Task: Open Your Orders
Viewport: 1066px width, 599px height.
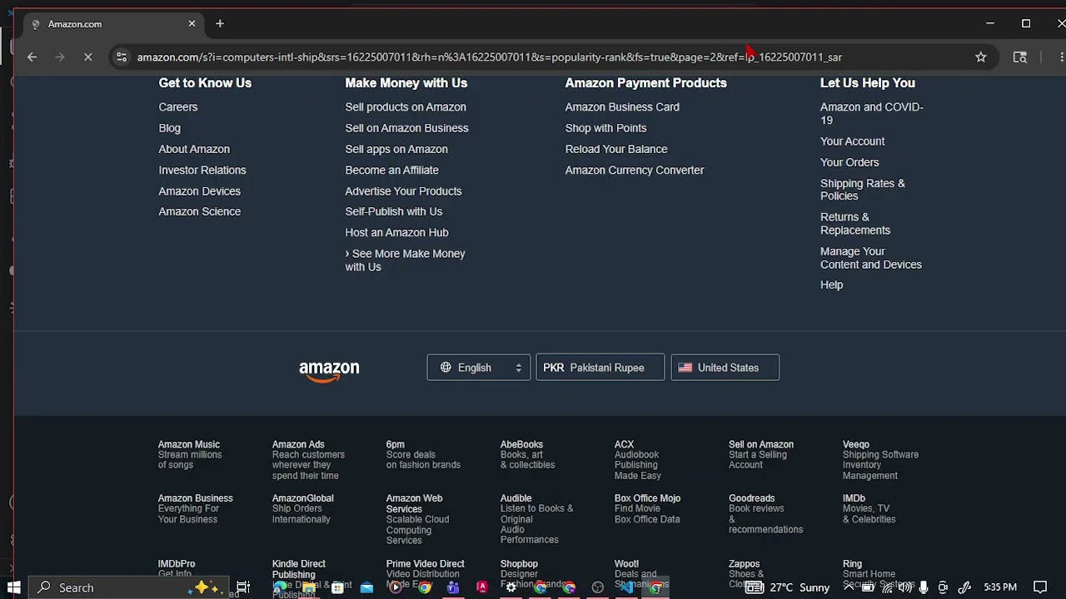Action: click(x=849, y=162)
